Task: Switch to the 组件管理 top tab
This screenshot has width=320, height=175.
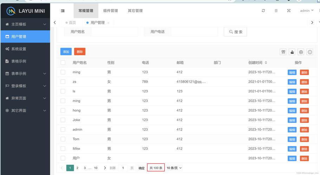Action: click(x=110, y=10)
